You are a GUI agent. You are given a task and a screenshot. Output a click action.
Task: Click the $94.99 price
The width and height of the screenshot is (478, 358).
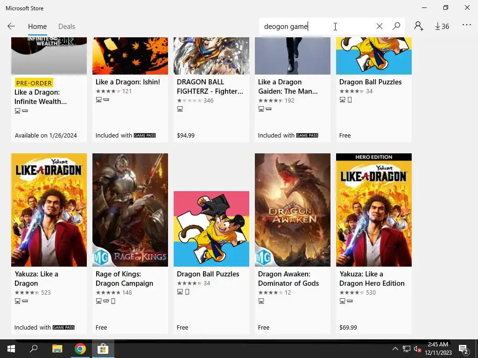click(186, 136)
